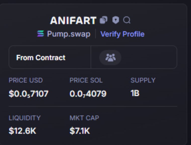Click the magnifier search icon beside ANIFART

click(x=127, y=20)
